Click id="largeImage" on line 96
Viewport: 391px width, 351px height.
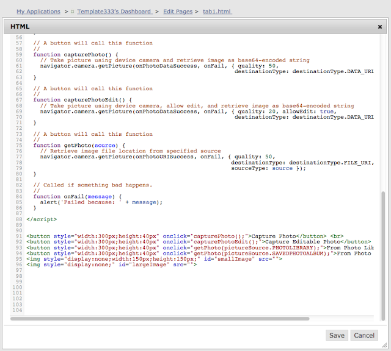[x=144, y=264]
